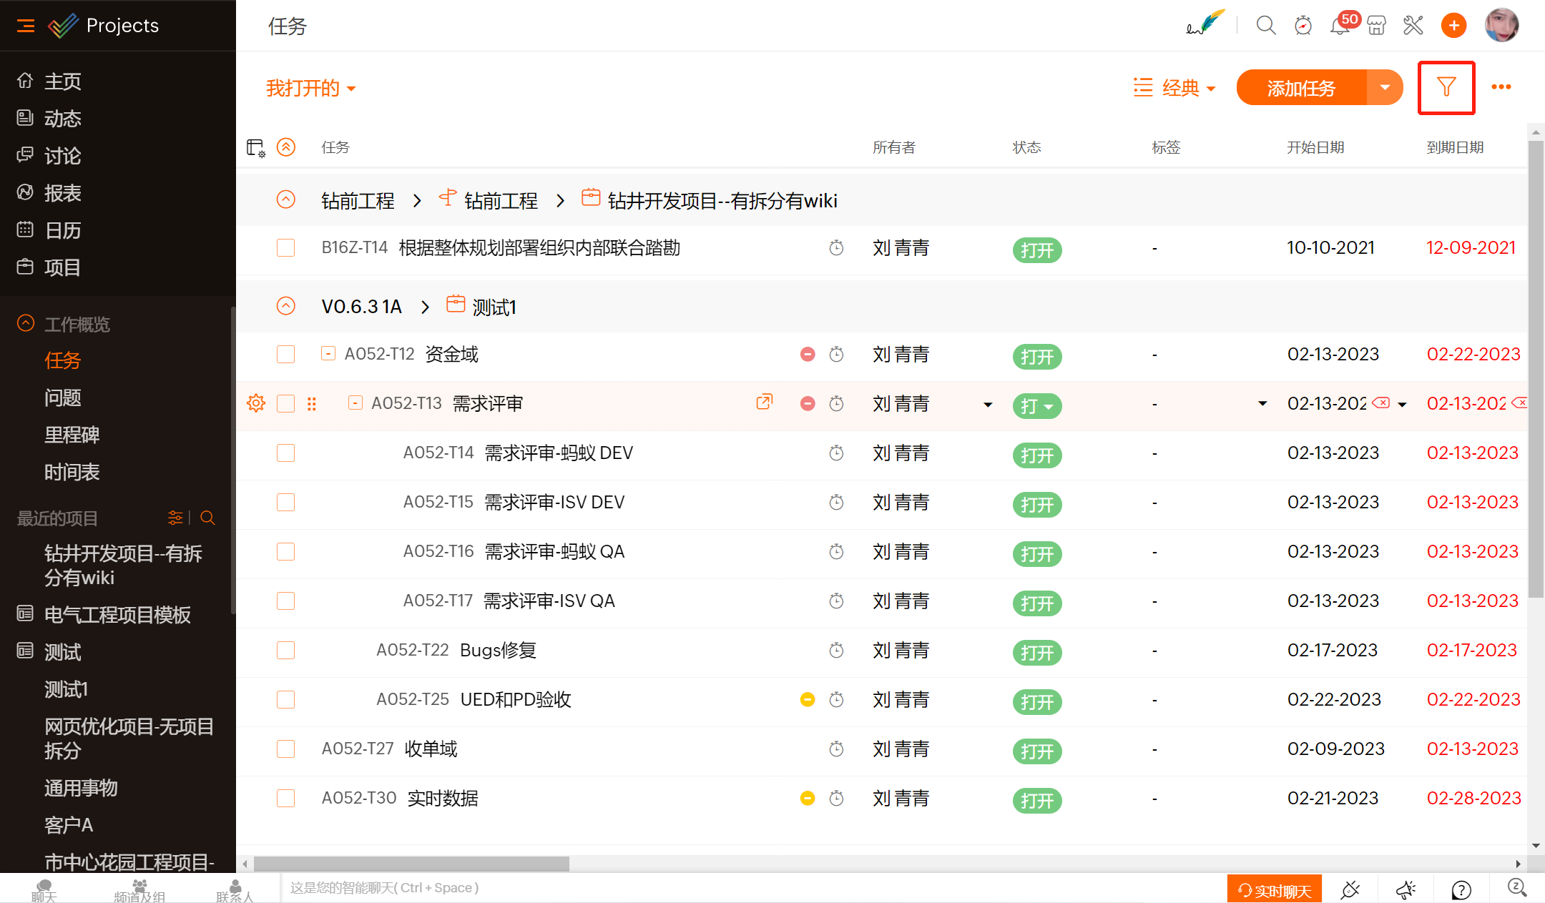This screenshot has width=1545, height=903.
Task: Click the horizontal scrollbar thumb
Action: [x=411, y=864]
